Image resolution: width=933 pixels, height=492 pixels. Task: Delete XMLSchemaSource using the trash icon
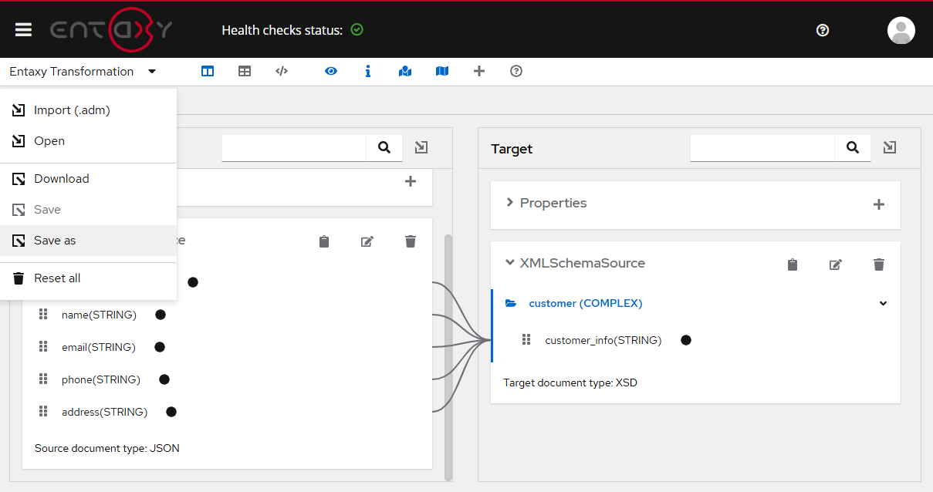point(878,264)
